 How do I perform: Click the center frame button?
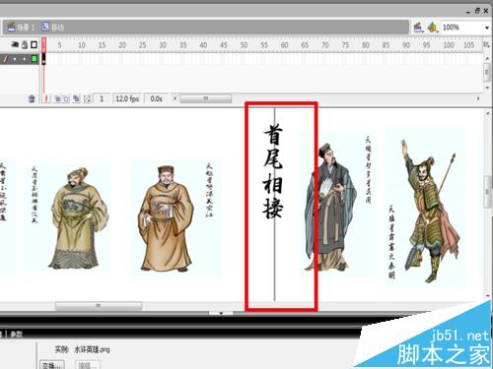[46, 98]
